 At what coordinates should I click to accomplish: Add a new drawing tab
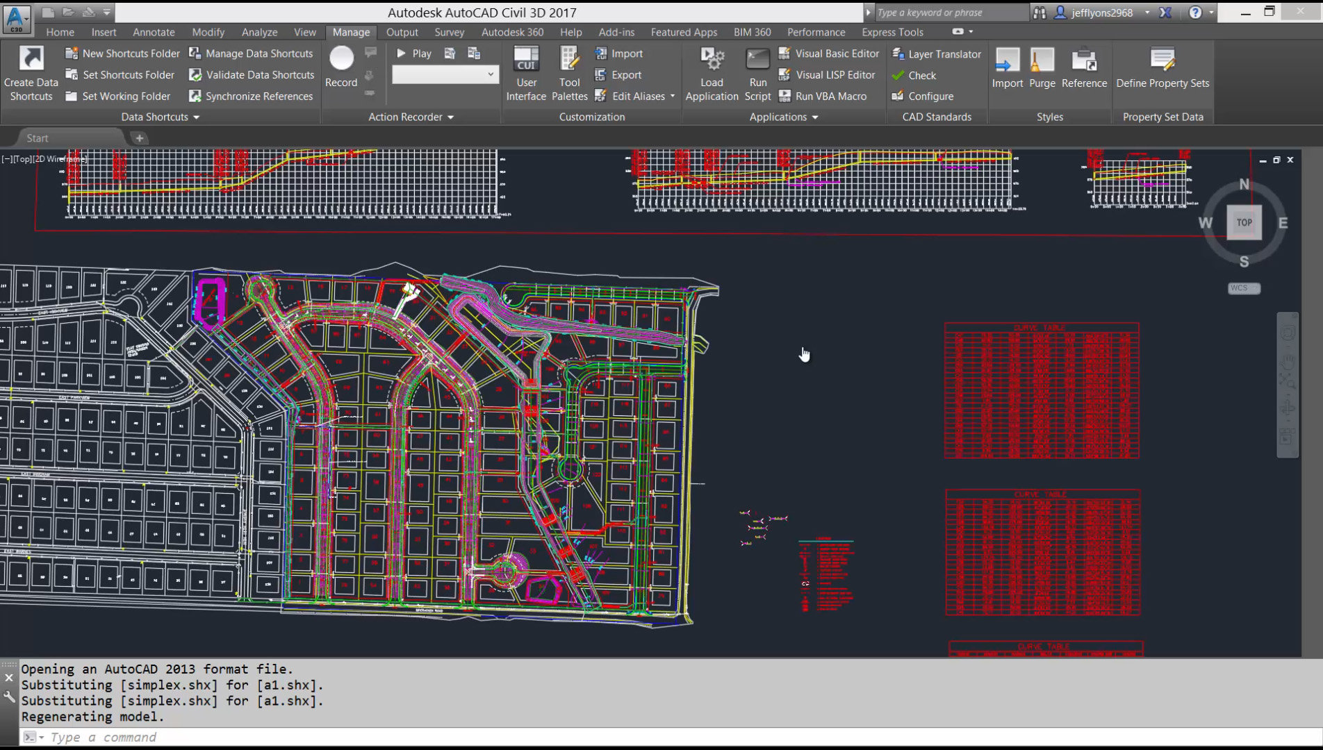(139, 138)
